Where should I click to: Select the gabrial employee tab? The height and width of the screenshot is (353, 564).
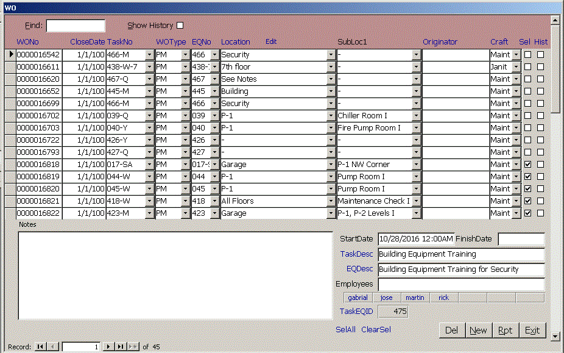(x=358, y=298)
